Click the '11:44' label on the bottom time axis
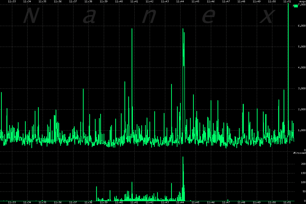 point(180,202)
